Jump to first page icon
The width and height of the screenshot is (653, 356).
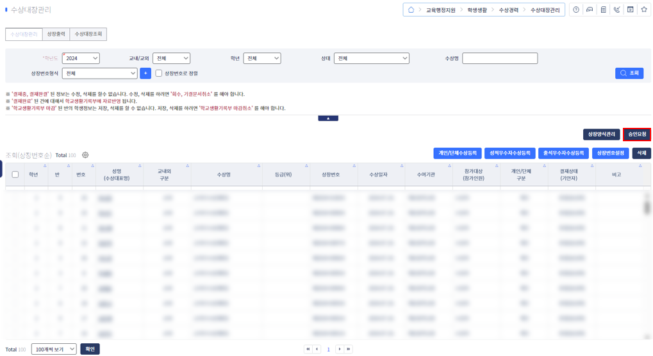click(308, 349)
